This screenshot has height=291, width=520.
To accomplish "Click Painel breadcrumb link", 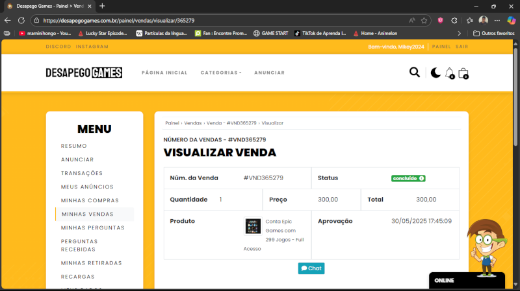I will [172, 123].
